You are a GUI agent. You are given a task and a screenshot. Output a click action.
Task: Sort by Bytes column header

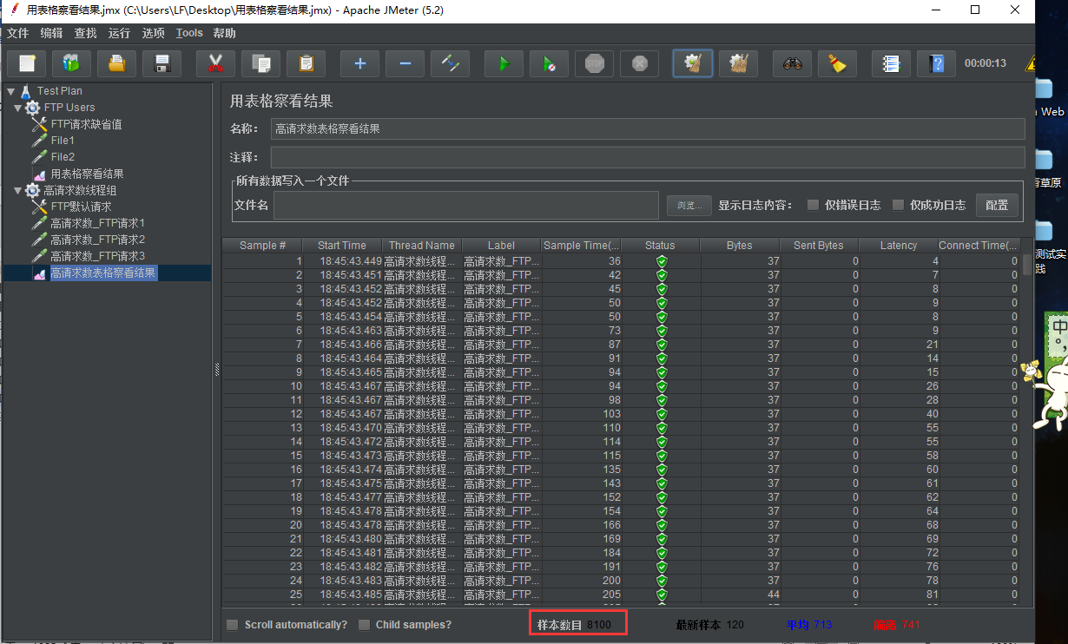tap(739, 246)
